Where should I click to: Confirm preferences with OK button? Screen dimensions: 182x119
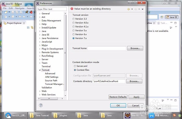point(118,106)
